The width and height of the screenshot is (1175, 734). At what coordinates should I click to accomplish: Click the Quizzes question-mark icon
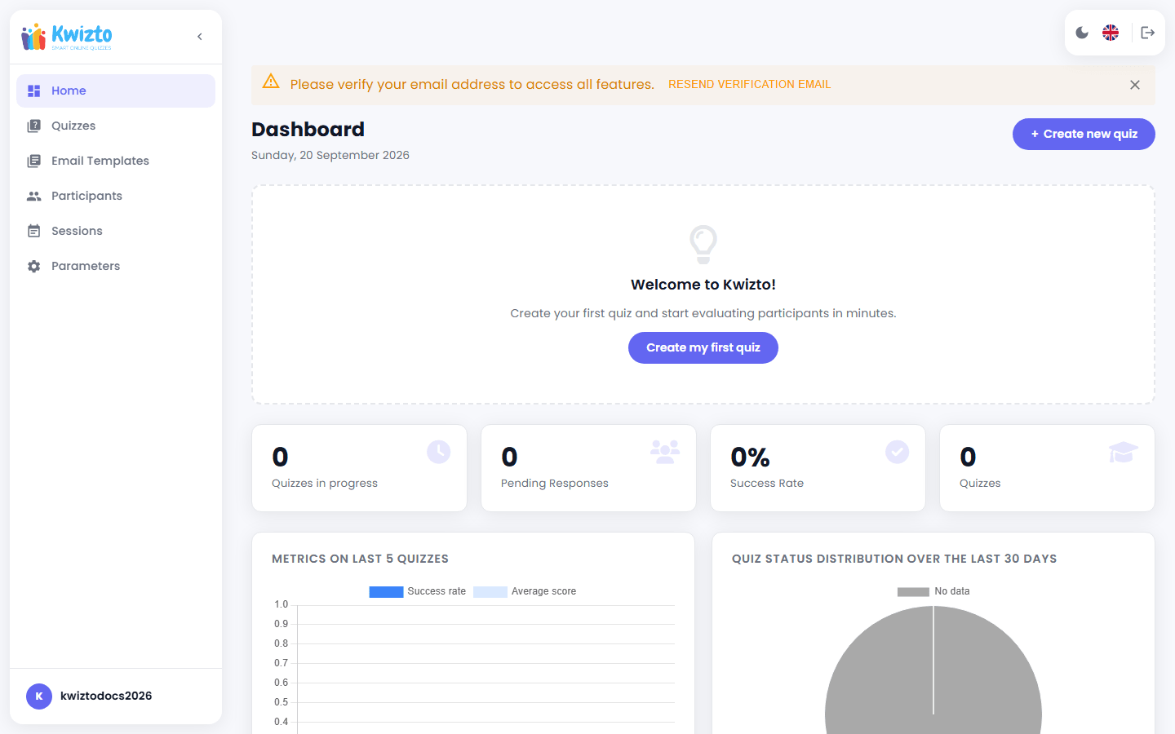pyautogui.click(x=33, y=126)
